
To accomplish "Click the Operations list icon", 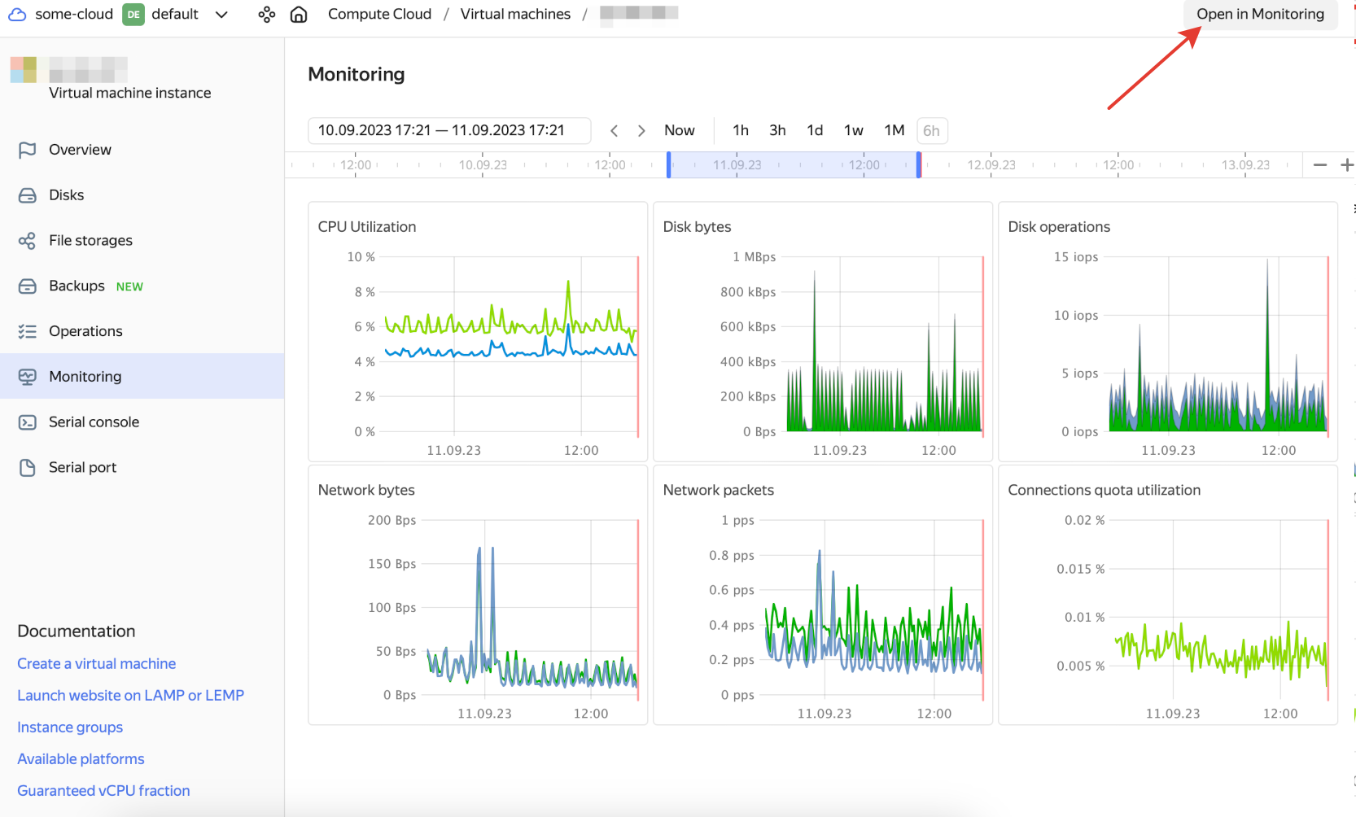I will pyautogui.click(x=27, y=331).
